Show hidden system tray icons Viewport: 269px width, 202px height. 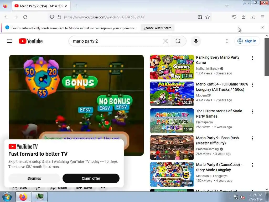coord(230,197)
